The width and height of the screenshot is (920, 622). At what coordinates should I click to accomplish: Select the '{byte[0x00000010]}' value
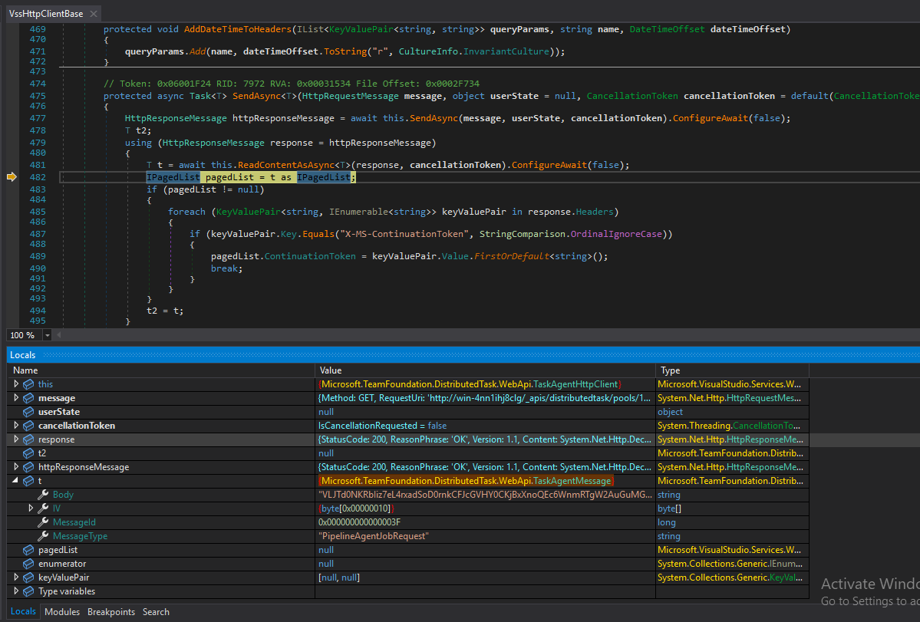point(356,508)
